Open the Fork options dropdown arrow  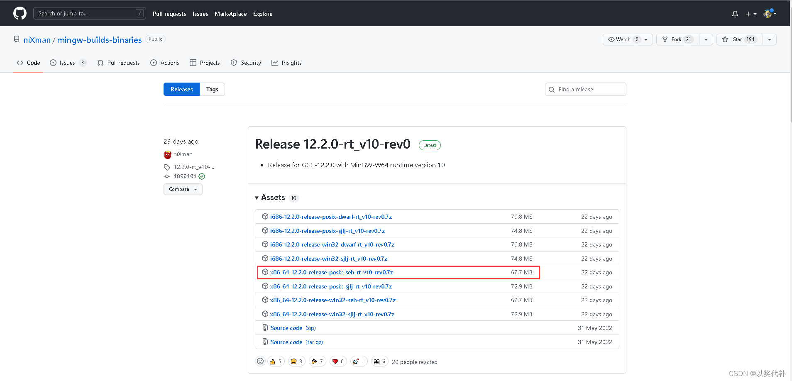706,39
